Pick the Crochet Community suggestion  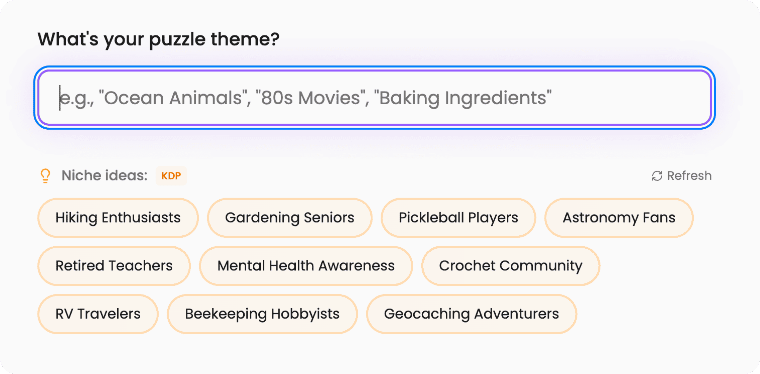(511, 266)
